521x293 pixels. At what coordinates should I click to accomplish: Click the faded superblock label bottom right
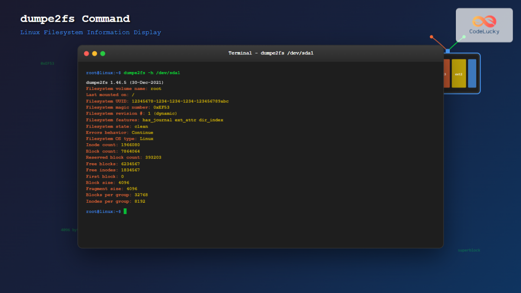click(469, 250)
